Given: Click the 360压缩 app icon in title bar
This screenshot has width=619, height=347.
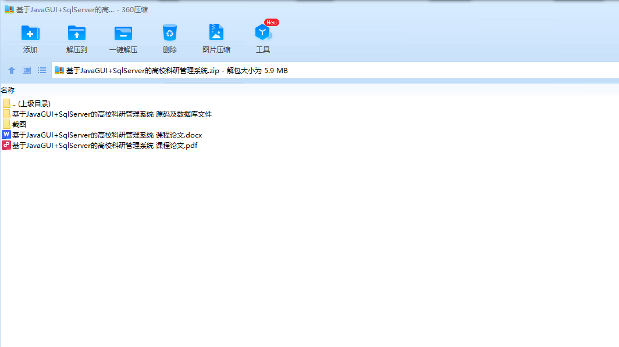Looking at the screenshot, I should pos(9,9).
